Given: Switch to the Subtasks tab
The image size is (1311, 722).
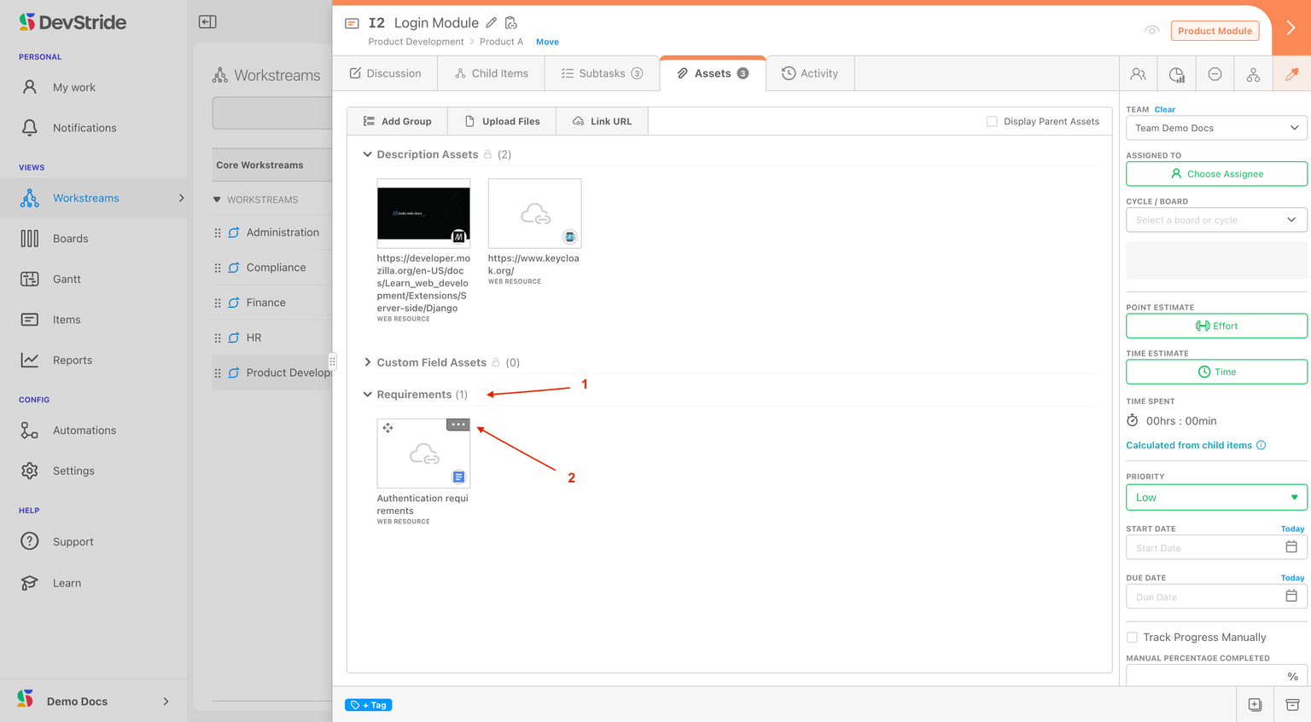Looking at the screenshot, I should tap(602, 74).
